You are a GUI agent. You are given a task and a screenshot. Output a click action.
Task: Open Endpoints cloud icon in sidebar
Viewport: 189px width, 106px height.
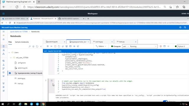(x=4, y=76)
